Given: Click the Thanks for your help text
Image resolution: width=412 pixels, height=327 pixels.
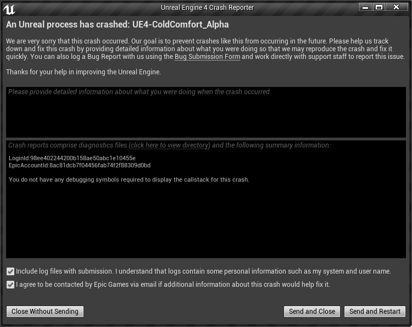Looking at the screenshot, I should pos(83,72).
